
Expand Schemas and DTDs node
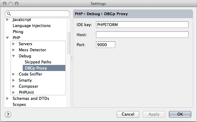[x=8, y=98]
